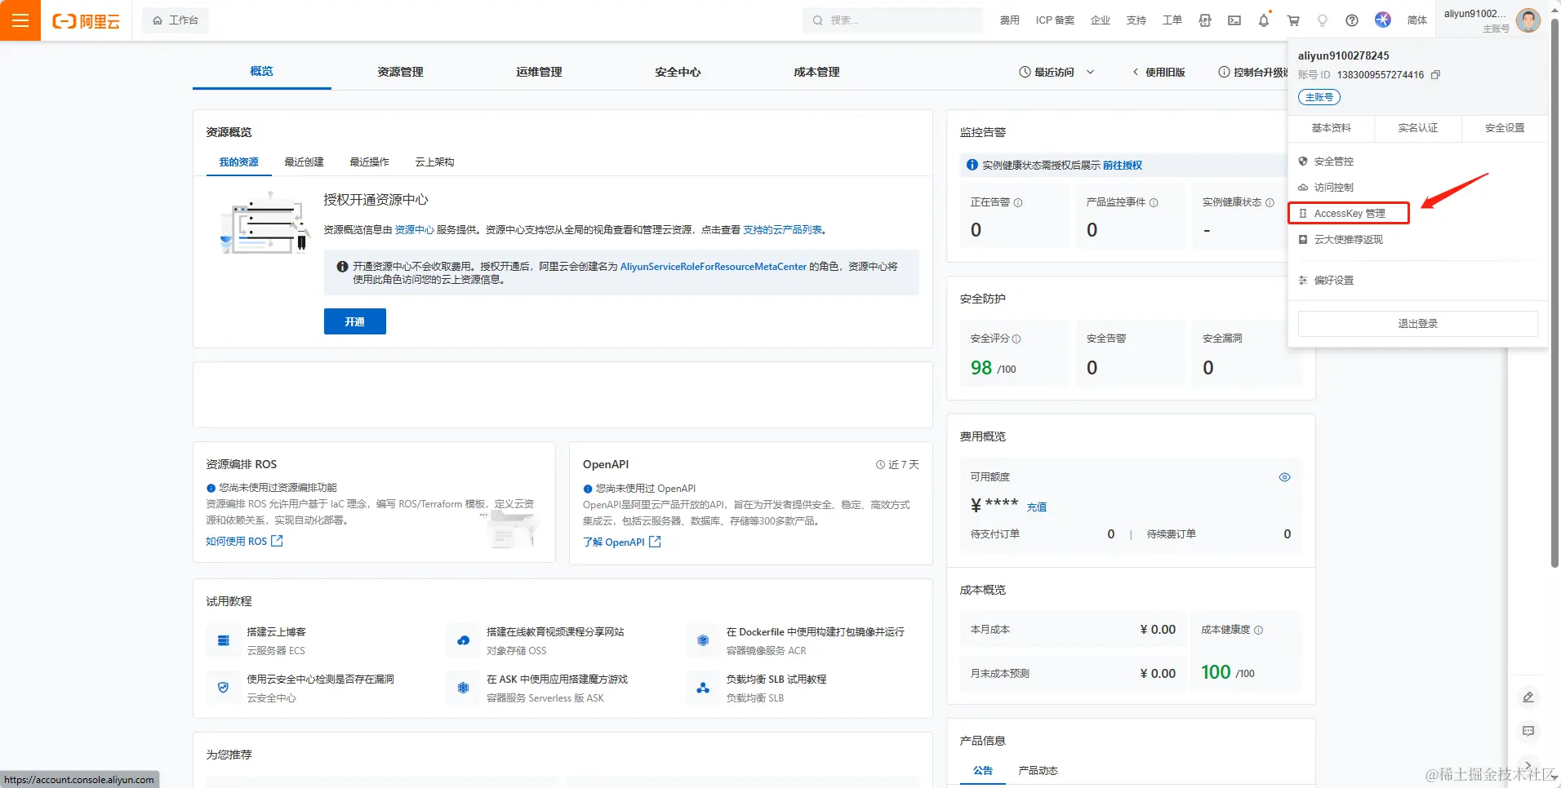Click the AliyunServiceRoleForResourceMetaCenter link
Image resolution: width=1561 pixels, height=788 pixels.
point(713,267)
